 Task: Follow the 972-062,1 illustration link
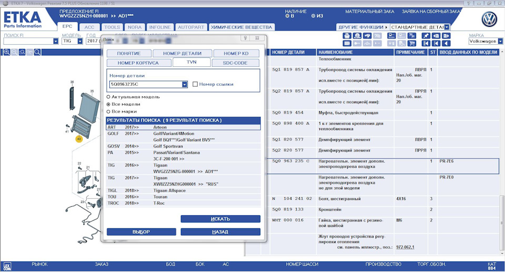tap(405, 247)
